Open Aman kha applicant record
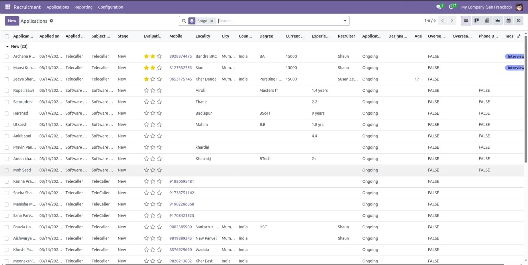This screenshot has width=528, height=265. [x=24, y=159]
